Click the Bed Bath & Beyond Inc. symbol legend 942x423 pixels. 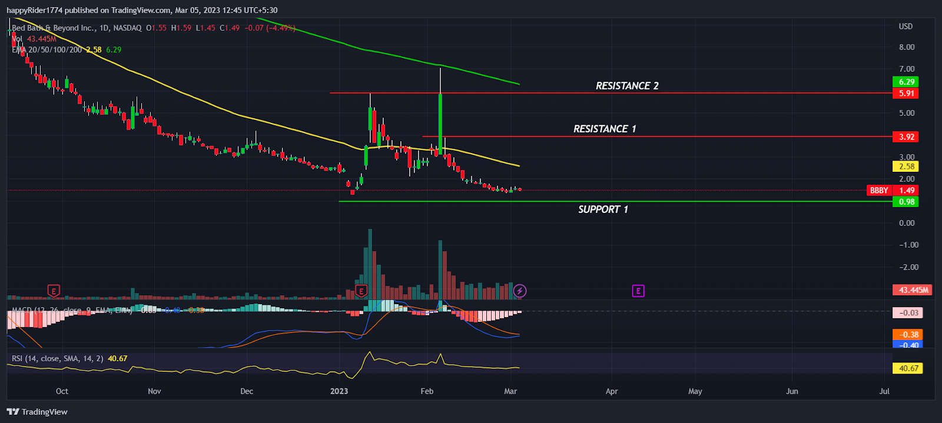coord(77,28)
